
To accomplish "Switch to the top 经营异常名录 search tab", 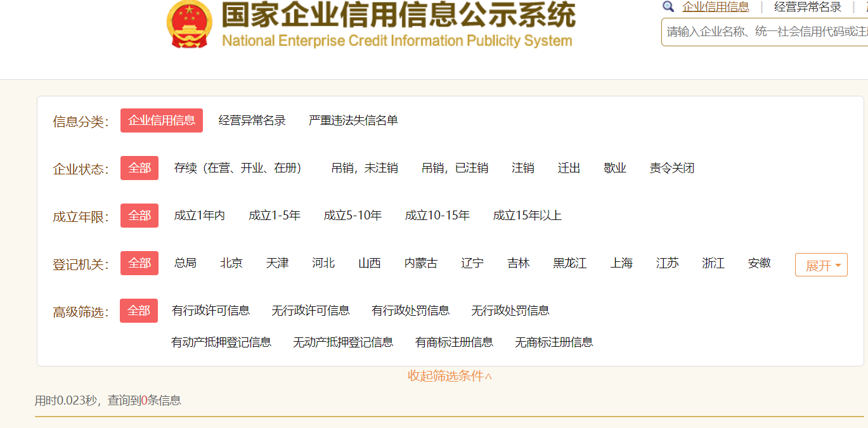I will (808, 7).
